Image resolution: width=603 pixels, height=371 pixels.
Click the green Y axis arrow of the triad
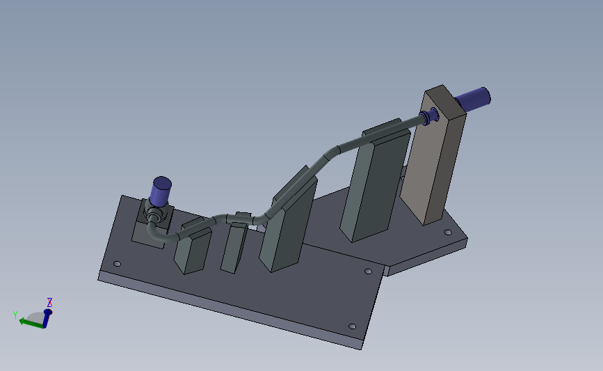[x=31, y=323]
